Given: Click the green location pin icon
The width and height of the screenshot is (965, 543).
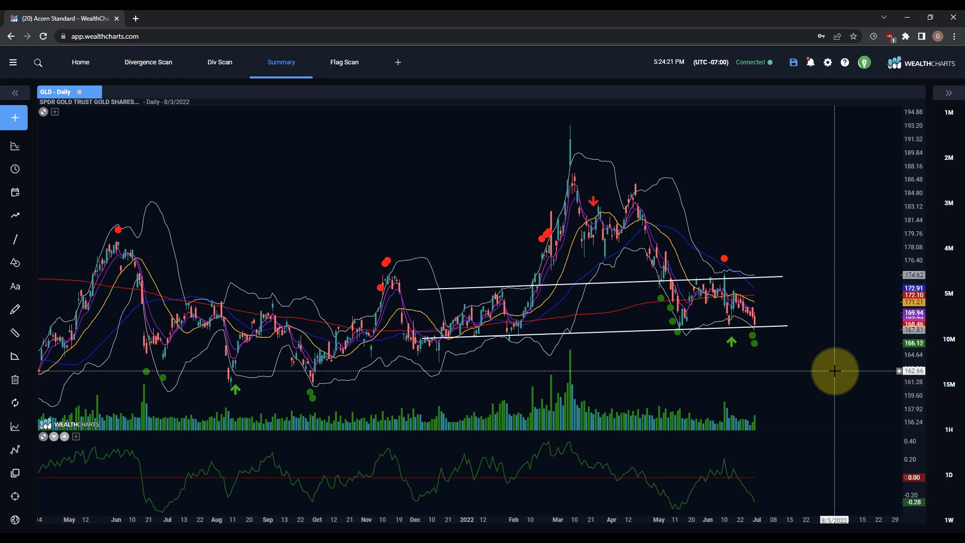Looking at the screenshot, I should 864,63.
